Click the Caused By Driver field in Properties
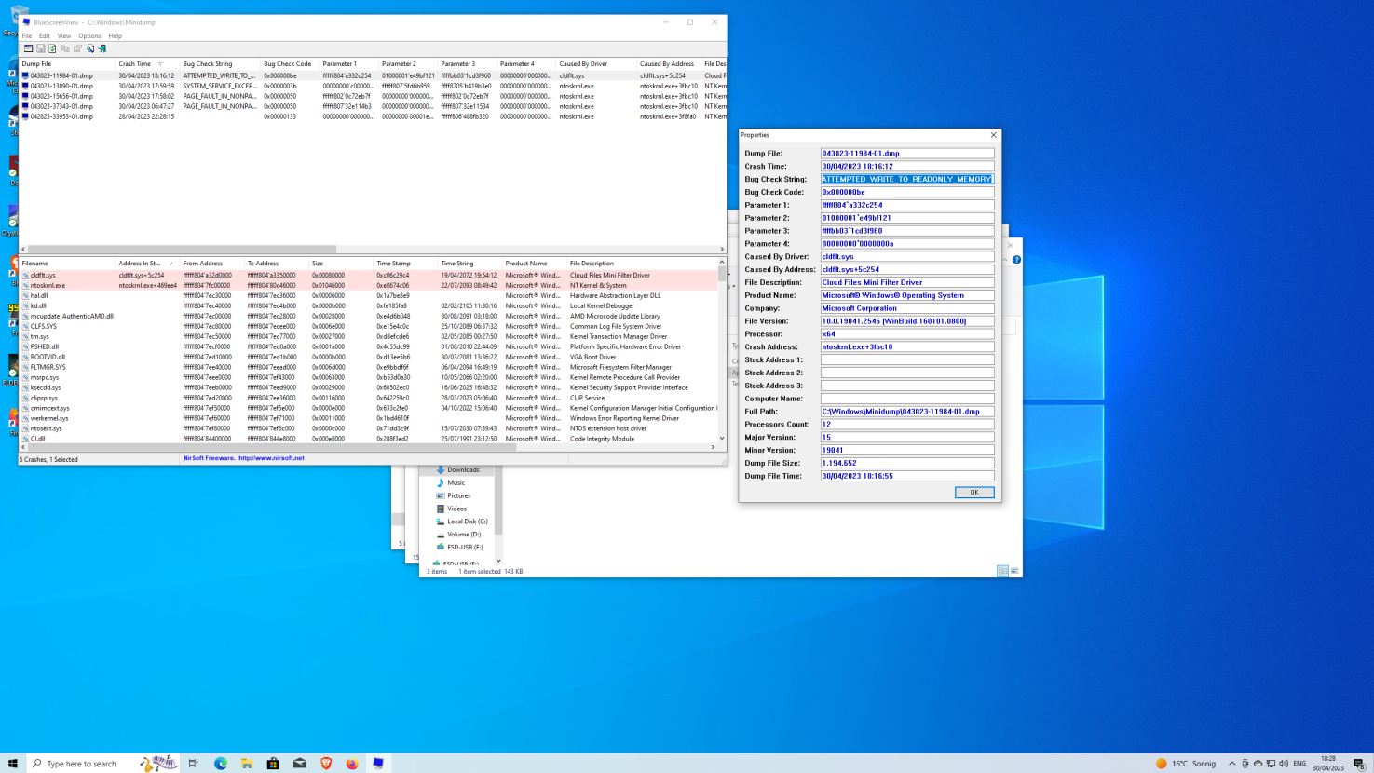 click(x=907, y=256)
